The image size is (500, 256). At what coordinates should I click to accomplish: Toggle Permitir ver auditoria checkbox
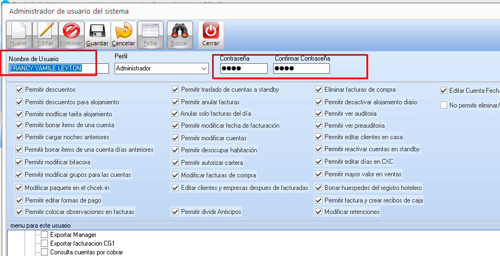pos(319,114)
